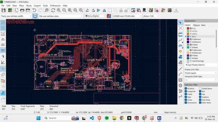
Task: Select the Add filled zone tool
Action: tap(180, 57)
